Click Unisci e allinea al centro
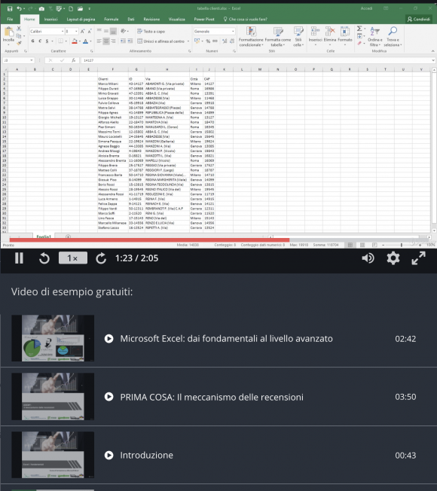Image resolution: width=437 pixels, height=491 pixels. [x=161, y=41]
